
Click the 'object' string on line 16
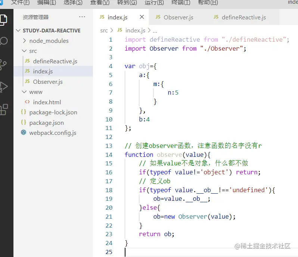click(x=214, y=172)
